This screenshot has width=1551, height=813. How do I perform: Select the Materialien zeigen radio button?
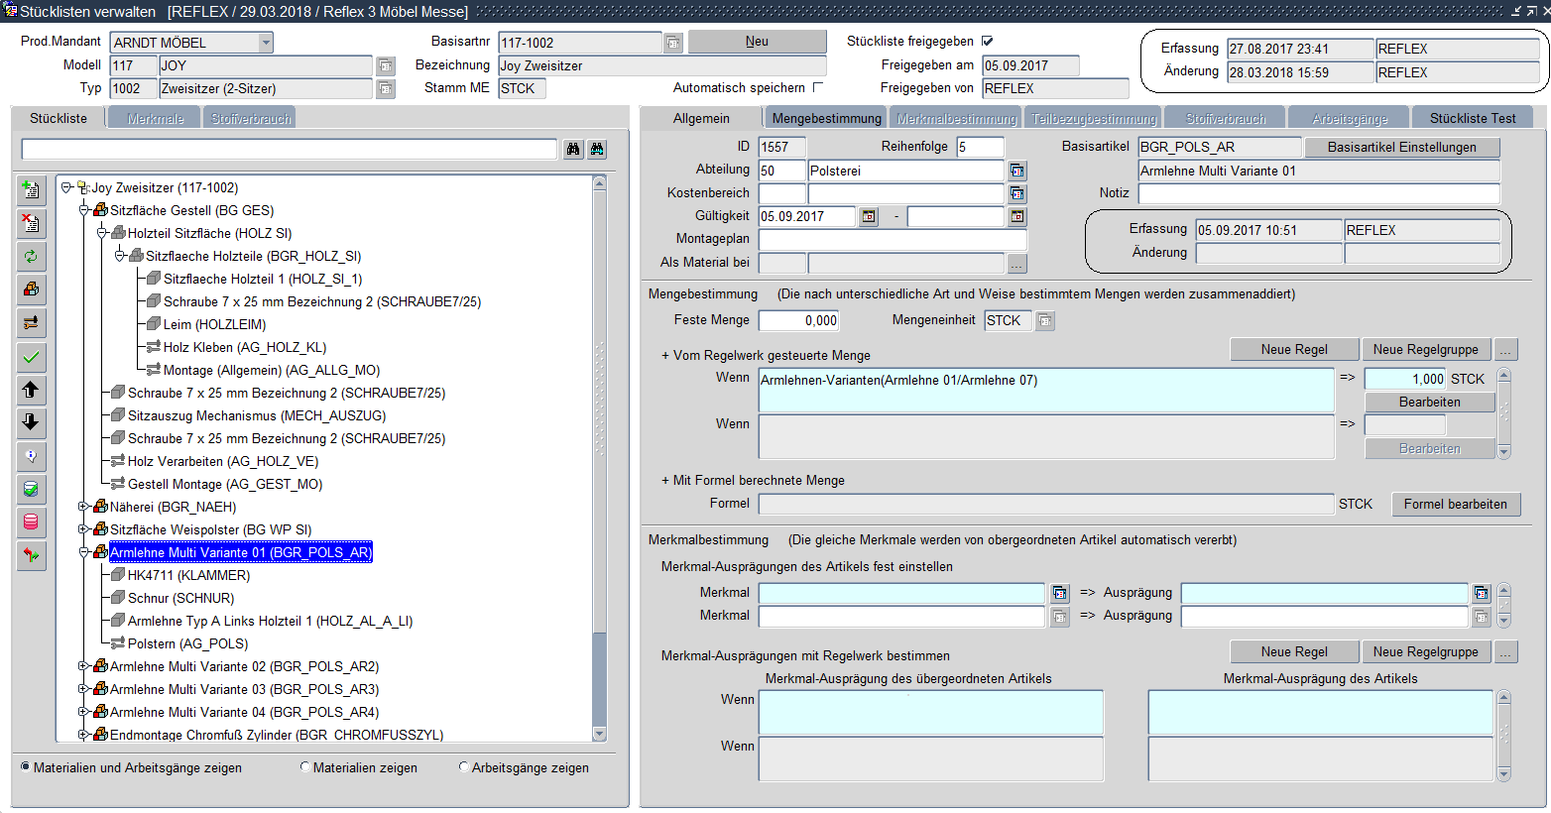(x=305, y=767)
